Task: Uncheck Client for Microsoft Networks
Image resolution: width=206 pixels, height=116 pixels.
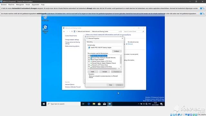Action: coord(89,56)
